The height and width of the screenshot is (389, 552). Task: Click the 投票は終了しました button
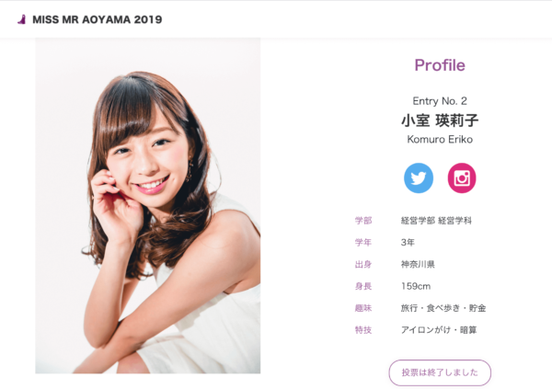pos(440,372)
